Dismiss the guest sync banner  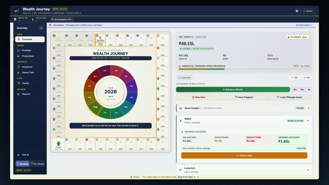tap(198, 177)
